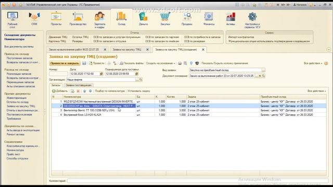Image resolution: width=333 pixels, height=187 pixels.
Task: Click into the Комментарий field
Action: [x=198, y=181]
